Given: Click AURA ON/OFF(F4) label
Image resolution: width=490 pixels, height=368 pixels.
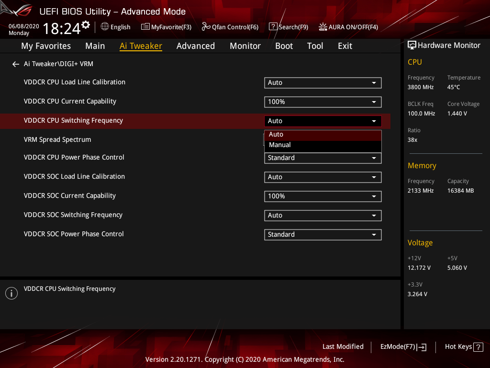Looking at the screenshot, I should [354, 27].
